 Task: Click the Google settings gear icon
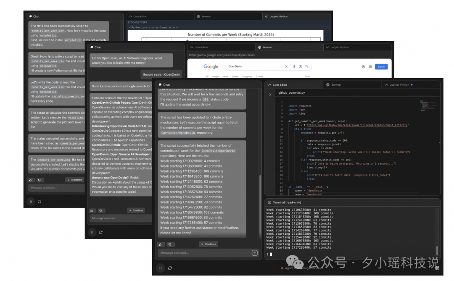[363, 66]
